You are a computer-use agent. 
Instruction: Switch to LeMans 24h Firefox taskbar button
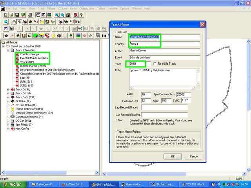click(x=74, y=184)
